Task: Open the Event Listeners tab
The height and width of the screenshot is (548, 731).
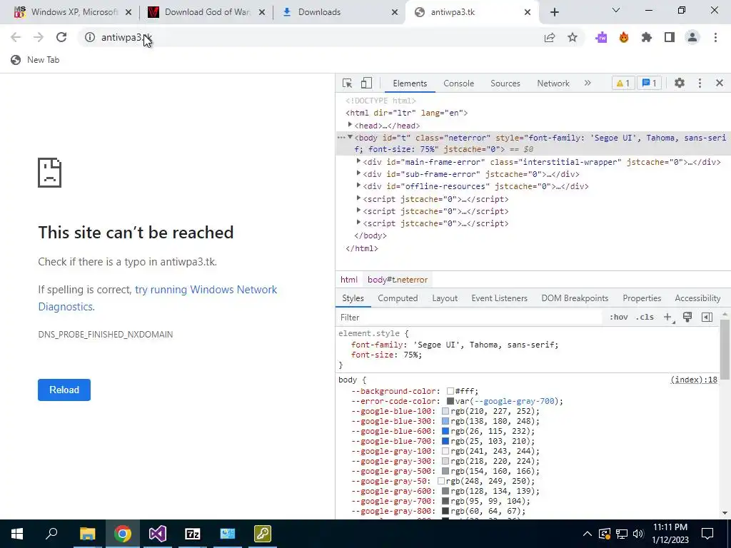Action: (499, 298)
